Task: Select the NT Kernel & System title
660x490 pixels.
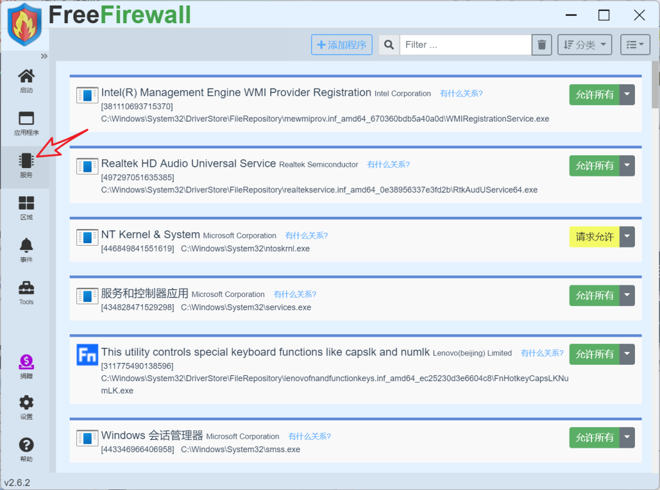Action: [x=150, y=235]
